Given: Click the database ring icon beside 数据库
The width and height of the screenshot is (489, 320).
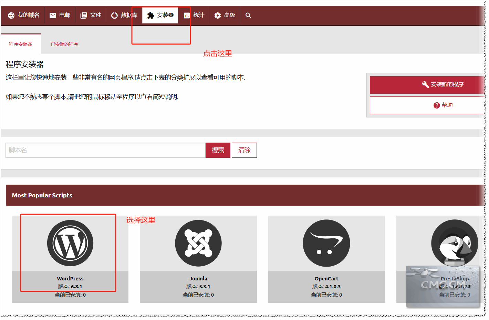Looking at the screenshot, I should tap(114, 16).
